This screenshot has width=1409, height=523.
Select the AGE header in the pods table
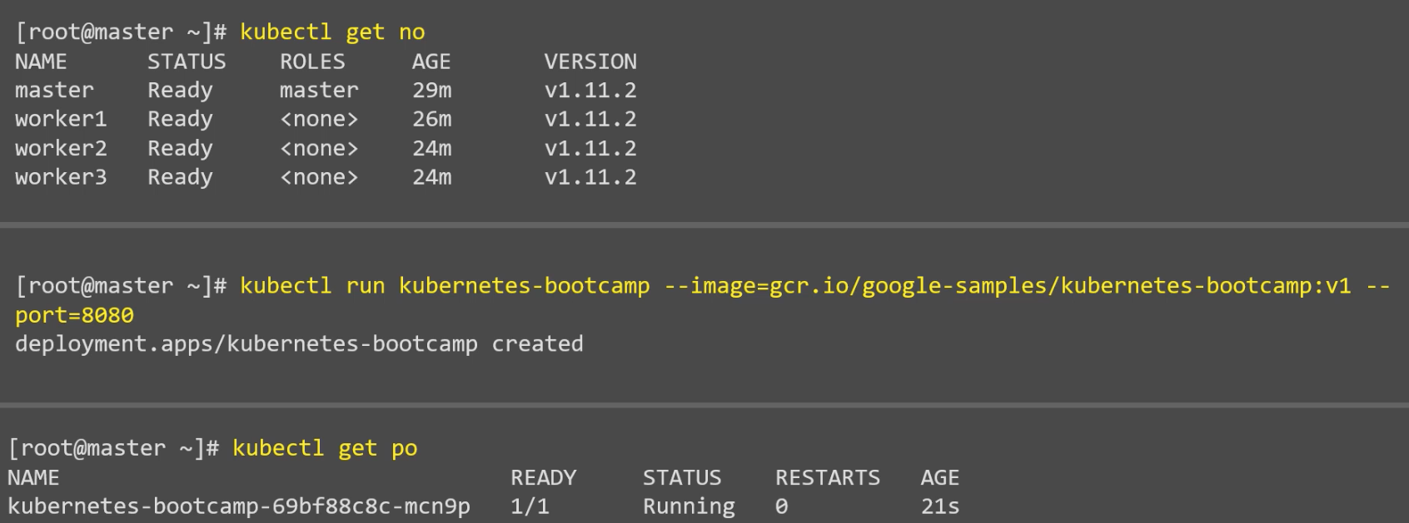click(940, 478)
